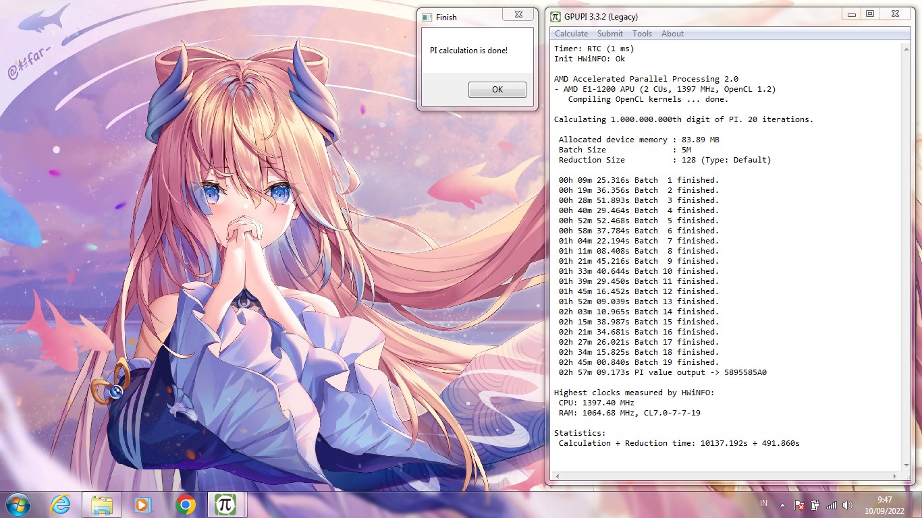Click the 'AMD E1-1200 APU' device line
The height and width of the screenshot is (518, 922).
[x=665, y=89]
